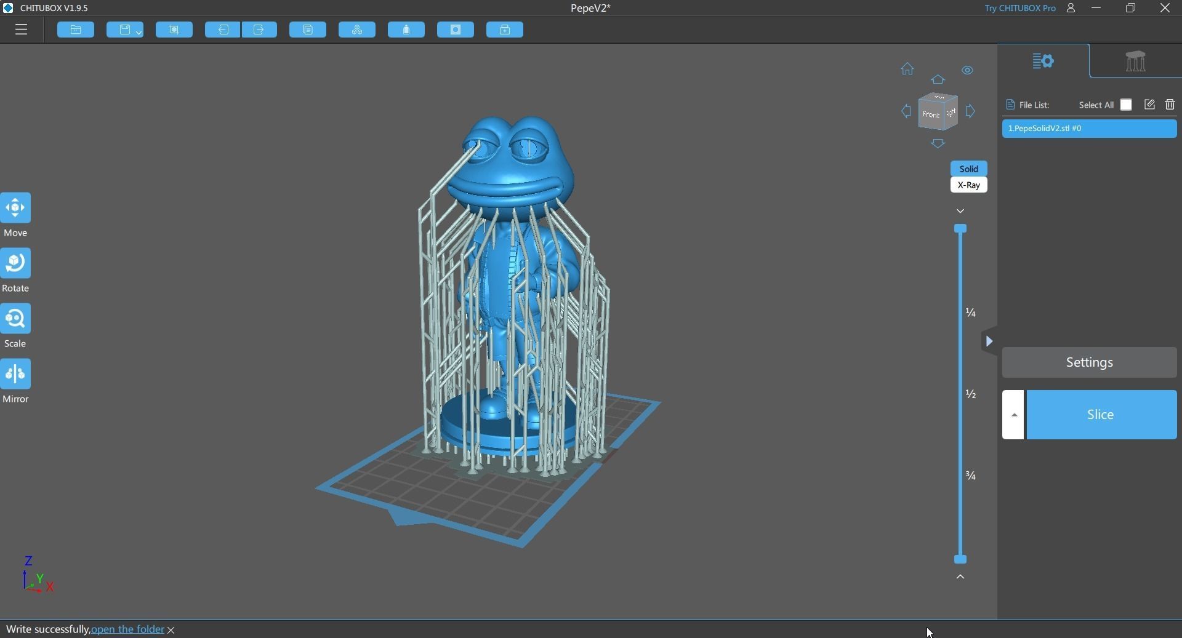Jump the layer slider to ½ mark

[971, 394]
